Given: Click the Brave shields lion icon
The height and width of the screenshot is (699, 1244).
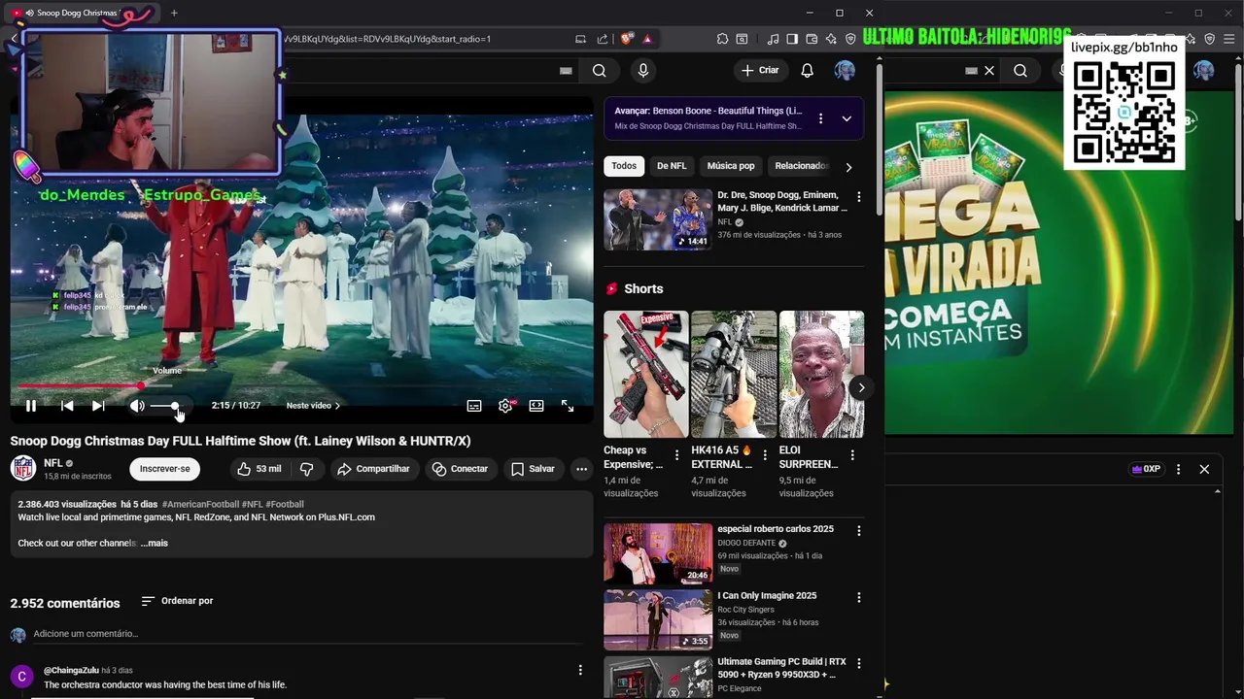Looking at the screenshot, I should [x=627, y=39].
